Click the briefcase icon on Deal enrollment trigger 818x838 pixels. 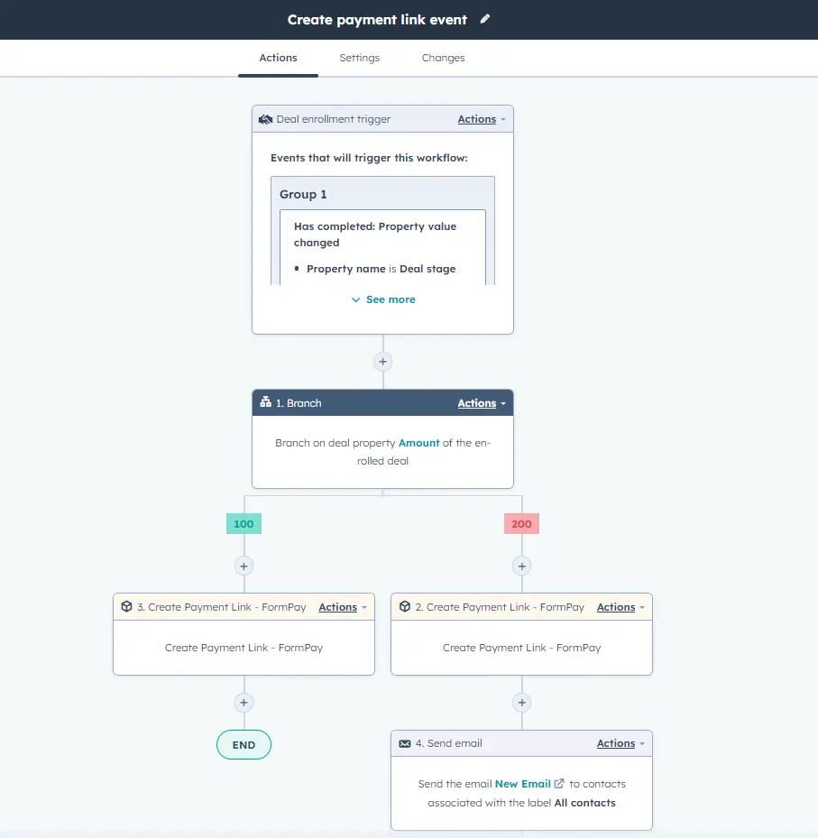click(265, 118)
